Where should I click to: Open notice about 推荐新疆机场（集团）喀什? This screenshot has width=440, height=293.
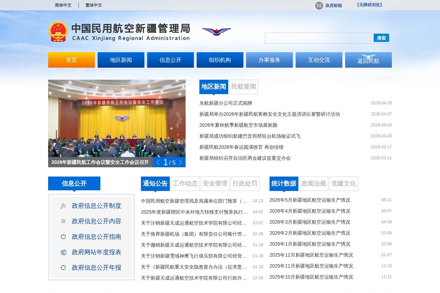(194, 234)
